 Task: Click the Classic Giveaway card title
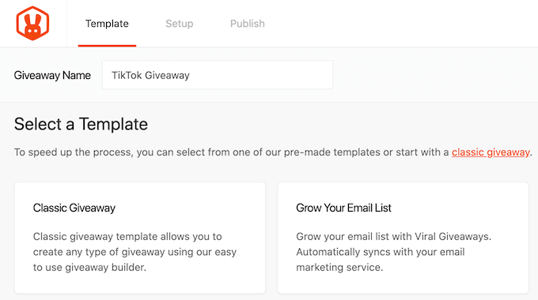coord(74,208)
